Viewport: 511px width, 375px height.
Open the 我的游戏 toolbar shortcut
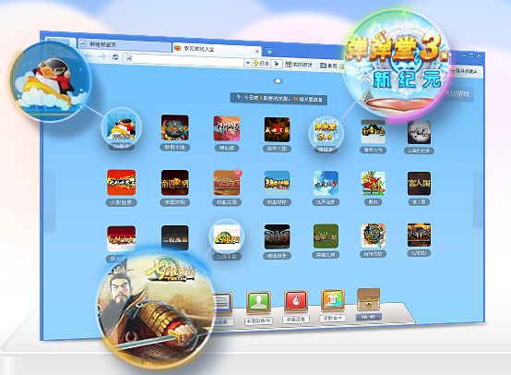299,65
